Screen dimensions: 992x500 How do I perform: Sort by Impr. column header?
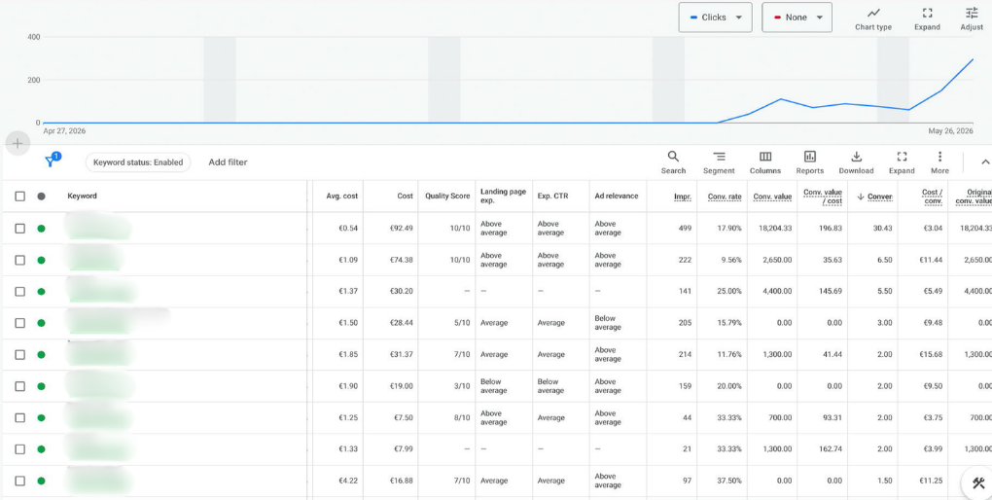(683, 196)
